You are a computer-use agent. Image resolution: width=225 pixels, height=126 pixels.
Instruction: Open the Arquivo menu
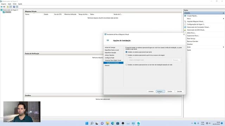[4, 4]
